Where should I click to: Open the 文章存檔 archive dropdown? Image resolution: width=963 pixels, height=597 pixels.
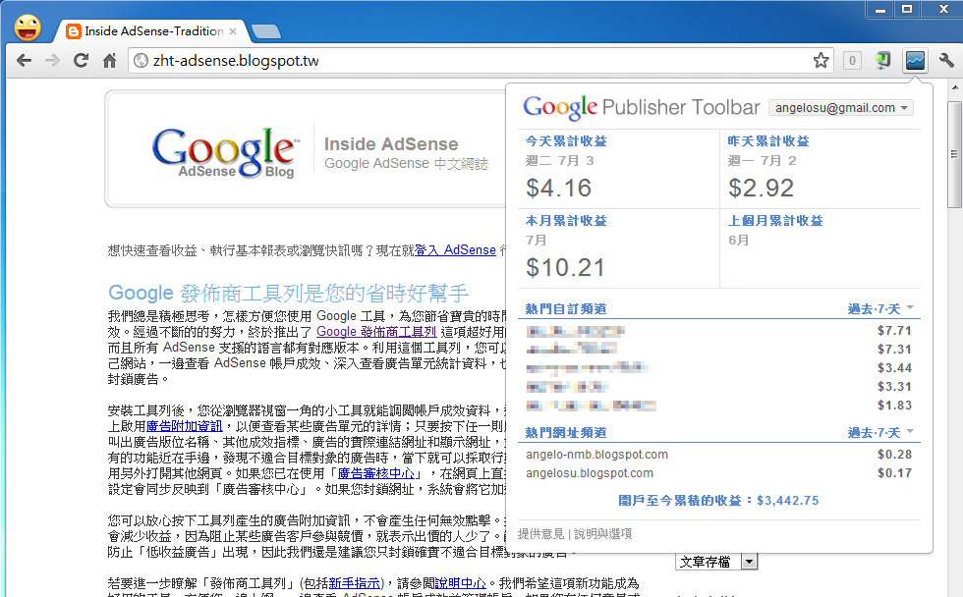[x=716, y=560]
